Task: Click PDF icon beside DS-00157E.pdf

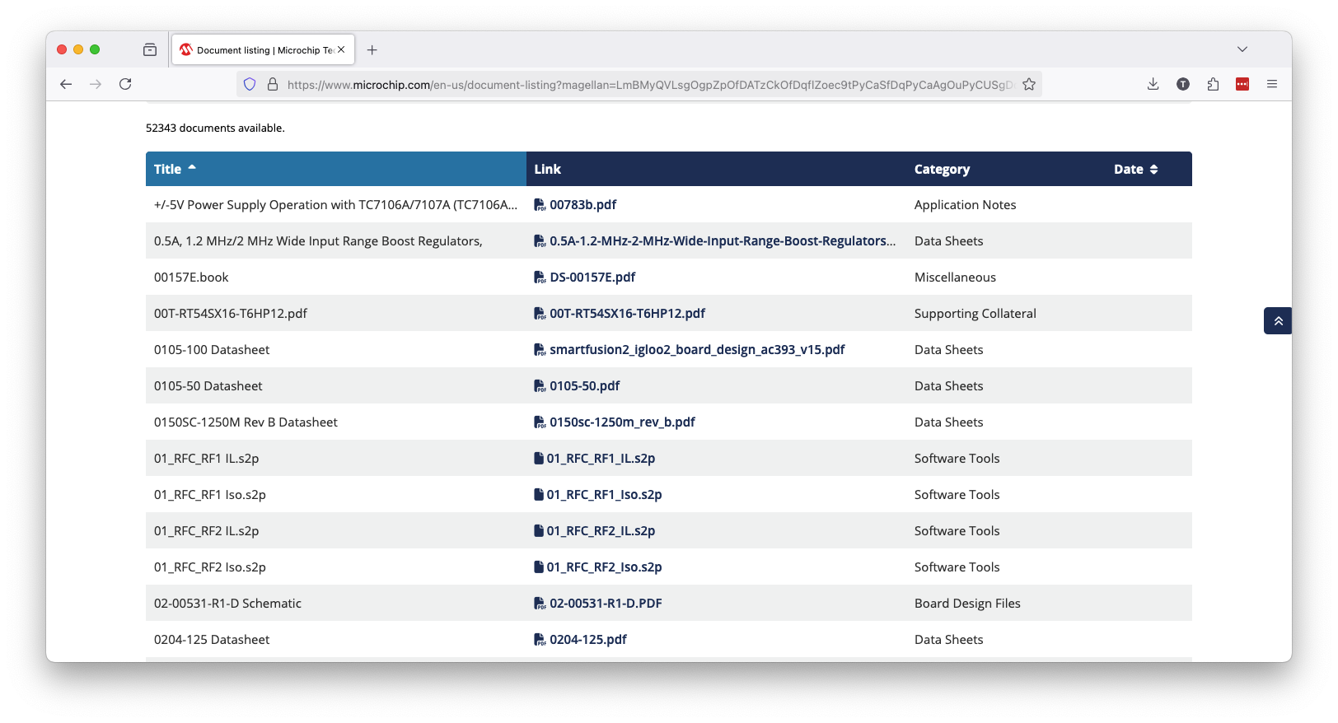Action: tap(540, 277)
